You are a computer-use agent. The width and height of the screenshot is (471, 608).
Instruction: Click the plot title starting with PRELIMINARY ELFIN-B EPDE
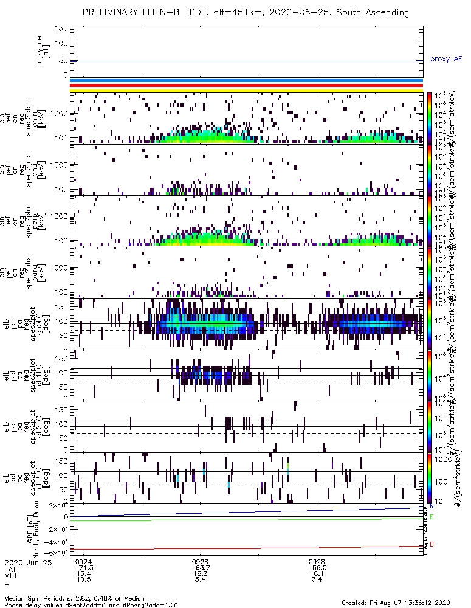(246, 12)
